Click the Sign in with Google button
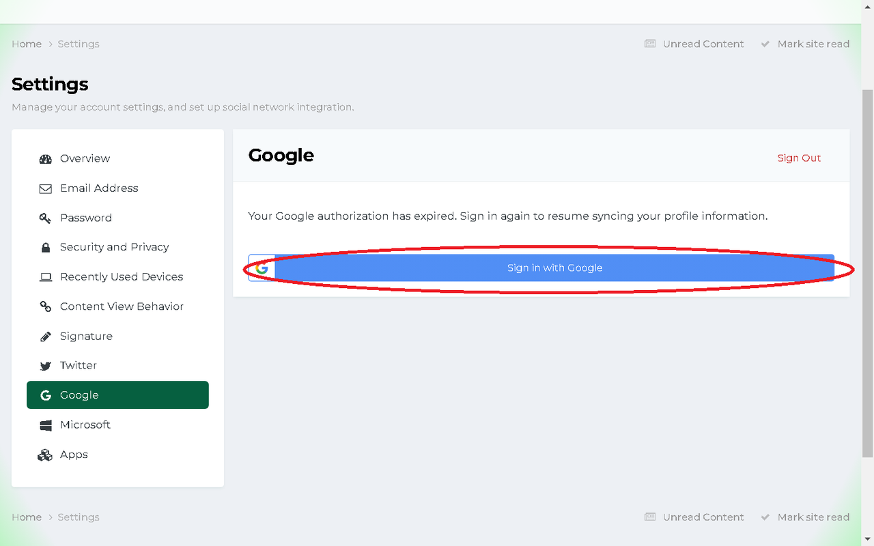The width and height of the screenshot is (874, 546). pyautogui.click(x=541, y=268)
